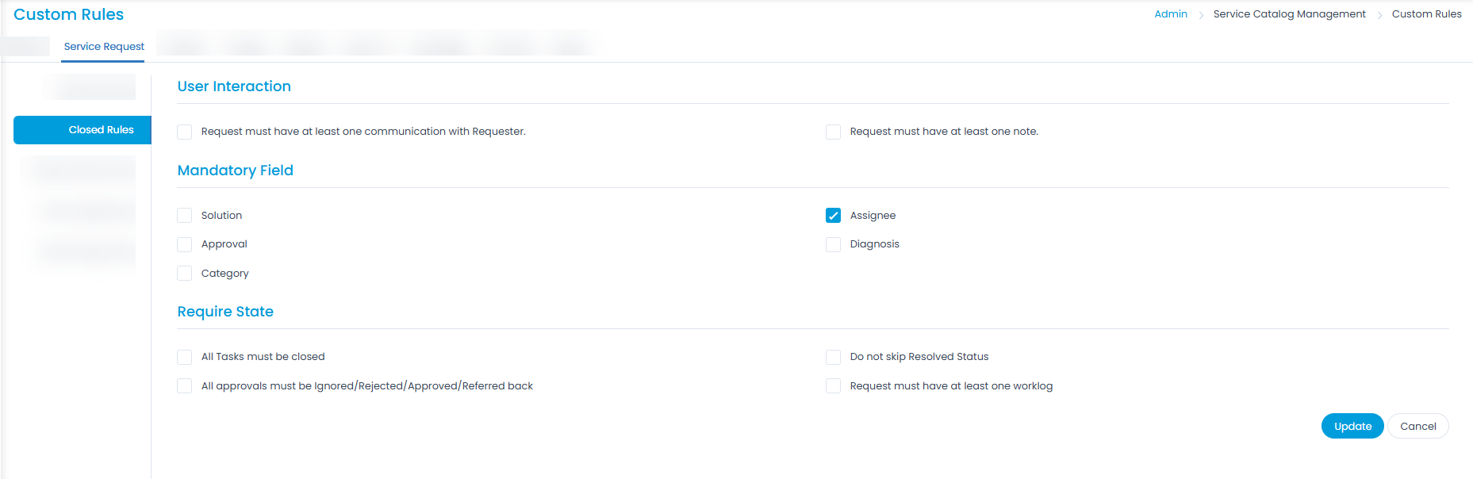Click Custom Rules breadcrumb item

click(1426, 14)
